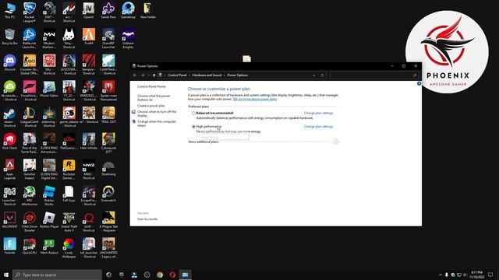This screenshot has height=280, width=499.
Task: Open Chrome from the taskbar
Action: pos(160,275)
